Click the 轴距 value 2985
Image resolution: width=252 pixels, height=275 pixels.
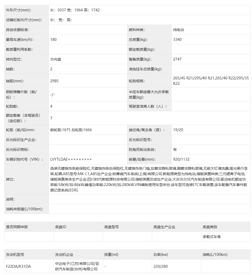[x=54, y=81]
